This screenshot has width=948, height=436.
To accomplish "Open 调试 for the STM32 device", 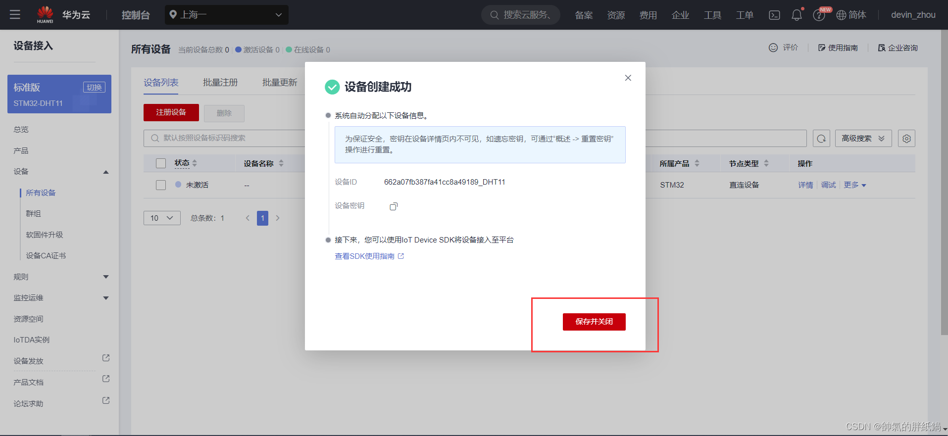I will click(828, 185).
